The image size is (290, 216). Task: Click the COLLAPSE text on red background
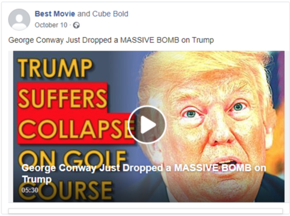(76, 128)
